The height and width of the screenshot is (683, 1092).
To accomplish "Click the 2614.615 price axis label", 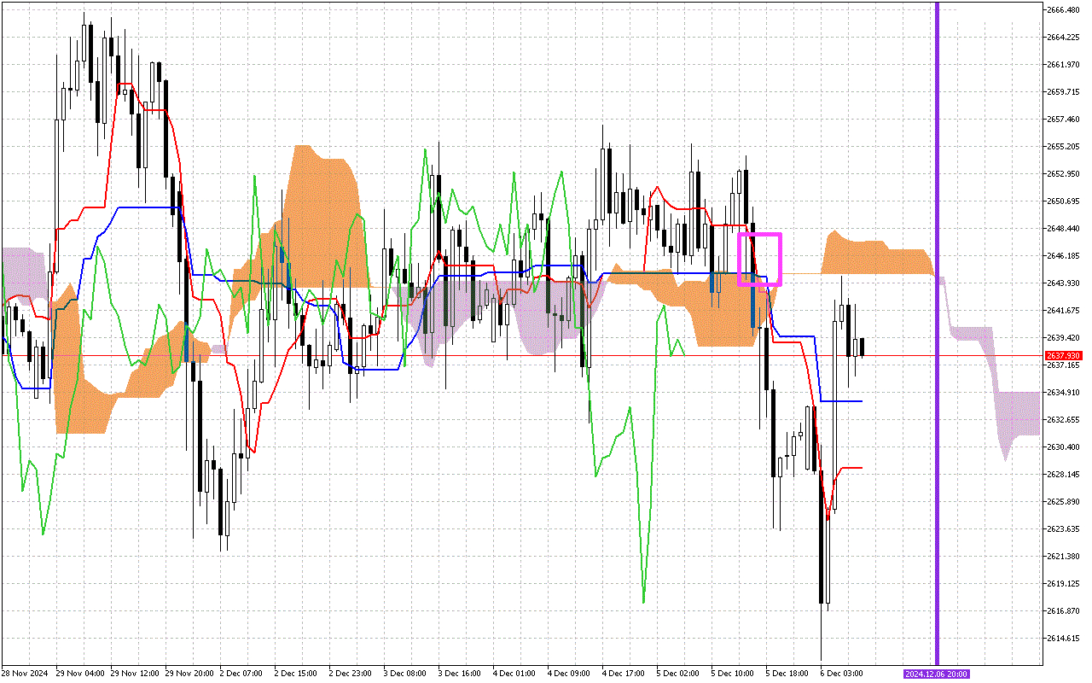I will [1063, 639].
